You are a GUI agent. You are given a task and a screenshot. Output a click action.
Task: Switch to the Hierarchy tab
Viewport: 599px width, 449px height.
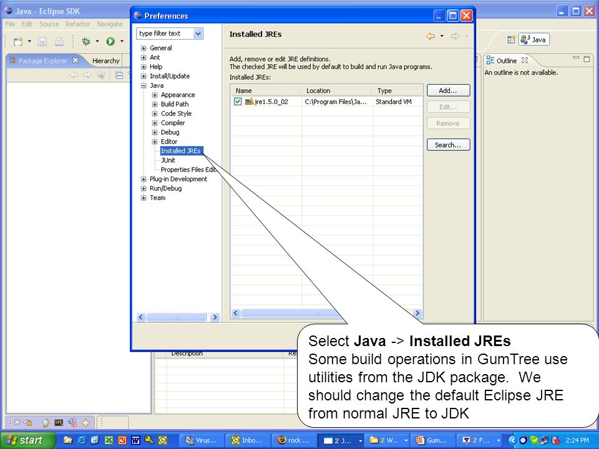tap(106, 60)
